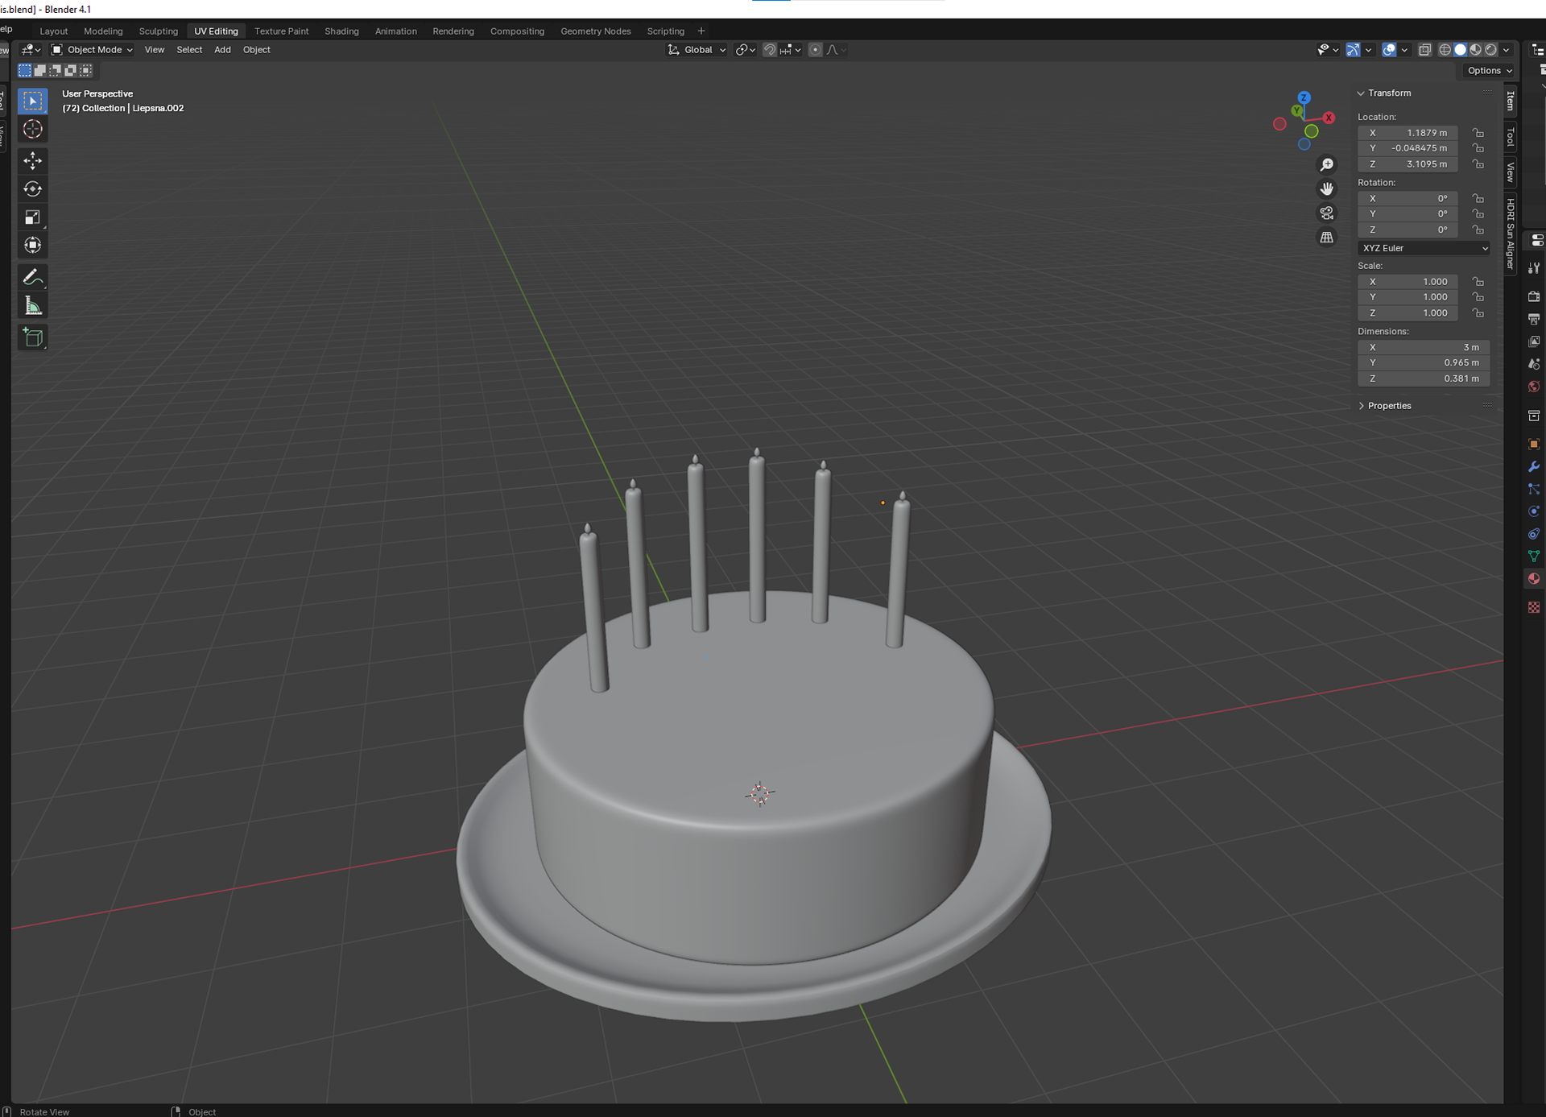Toggle lock on Scale Z

1478,313
